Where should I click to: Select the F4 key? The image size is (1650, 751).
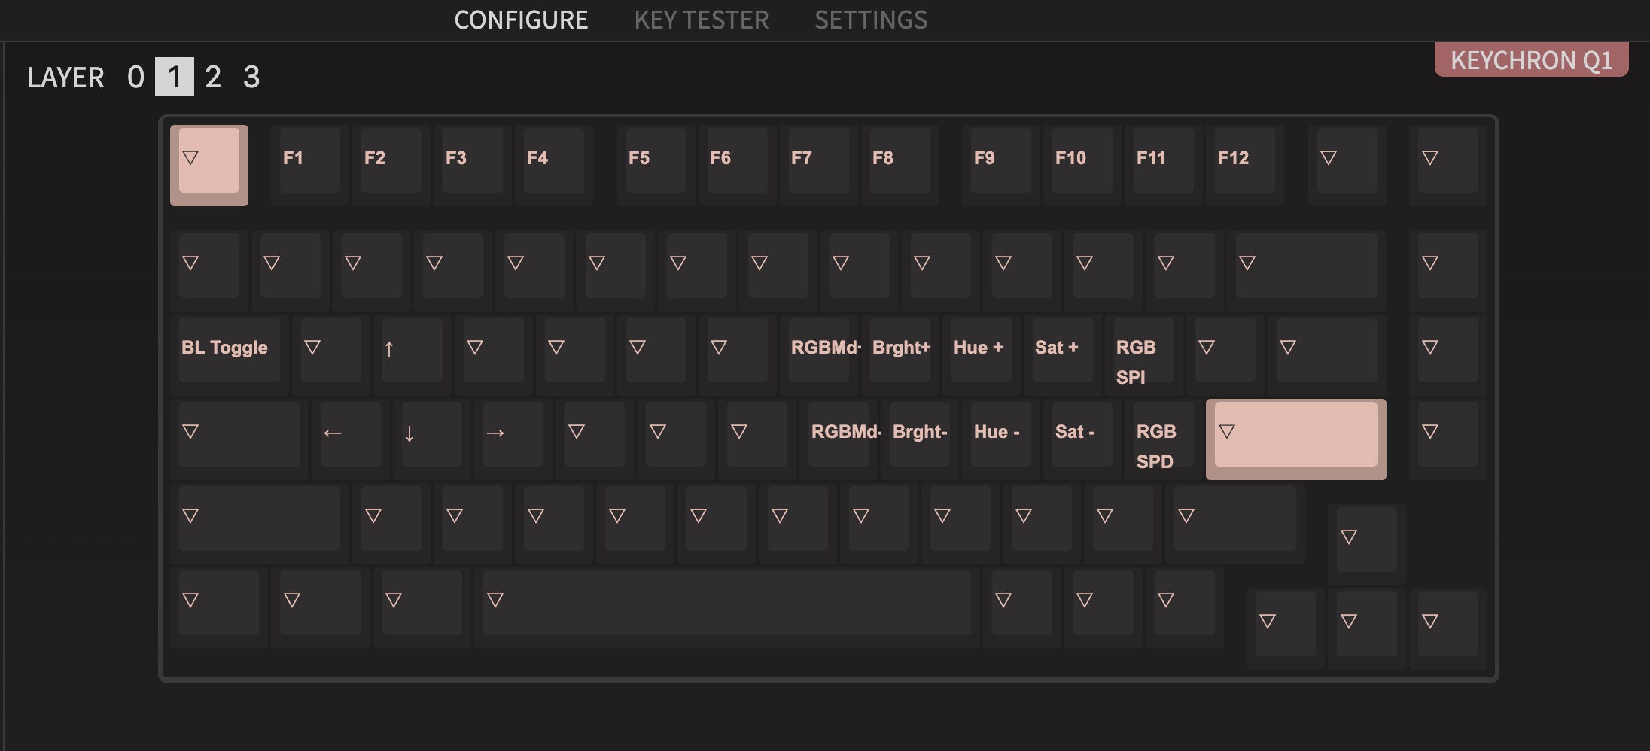[554, 165]
